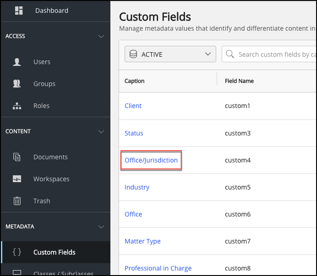
Task: Click the Trash can icon
Action: click(x=17, y=201)
